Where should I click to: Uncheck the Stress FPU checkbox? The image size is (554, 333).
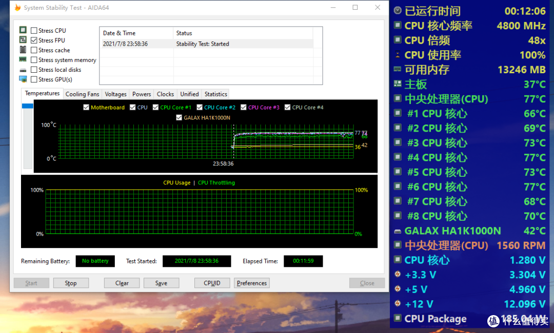[x=34, y=40]
